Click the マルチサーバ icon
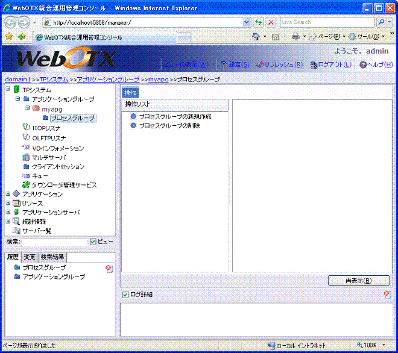Viewport: 398px width, 353px height. (x=26, y=157)
